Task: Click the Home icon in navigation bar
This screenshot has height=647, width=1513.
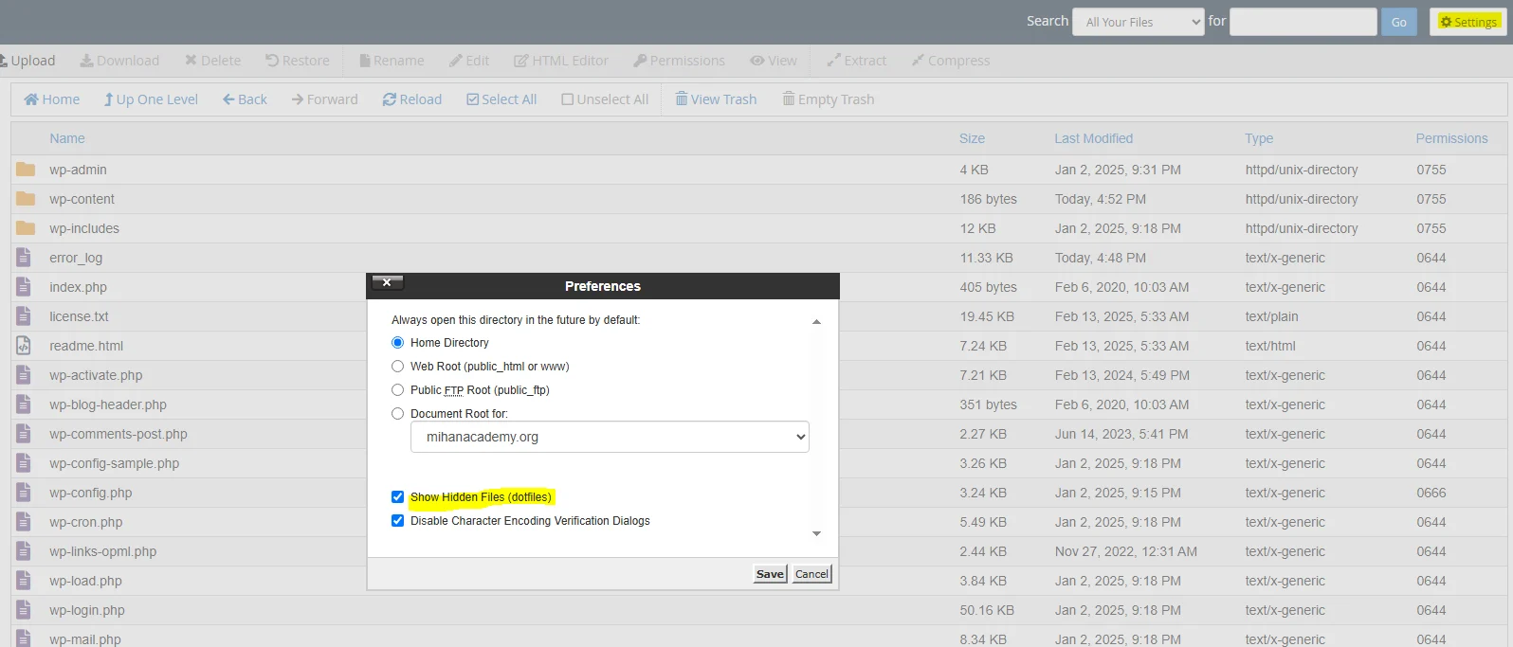Action: [x=31, y=99]
